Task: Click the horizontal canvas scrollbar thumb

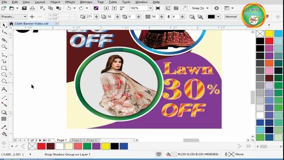Action: tap(191, 140)
